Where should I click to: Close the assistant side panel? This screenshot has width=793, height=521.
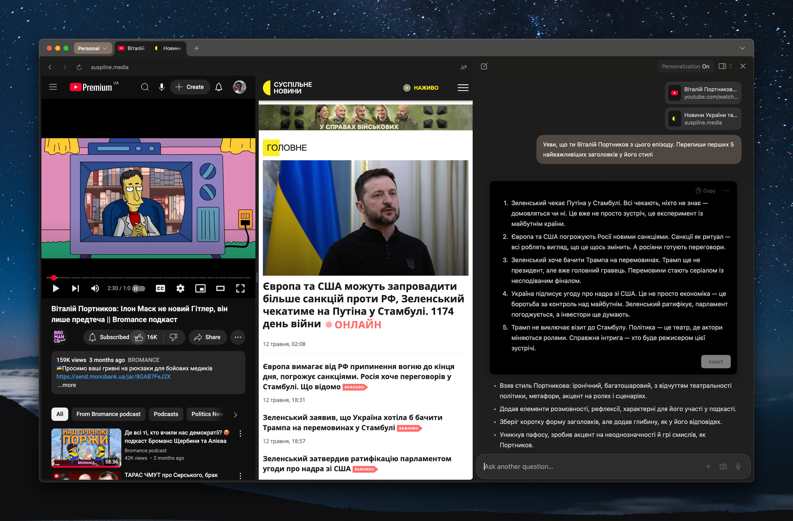tap(743, 67)
